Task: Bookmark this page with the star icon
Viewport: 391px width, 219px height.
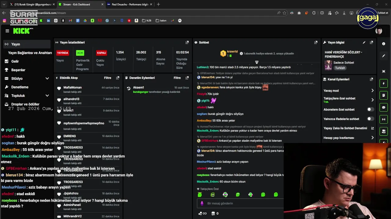Action: tap(284, 13)
